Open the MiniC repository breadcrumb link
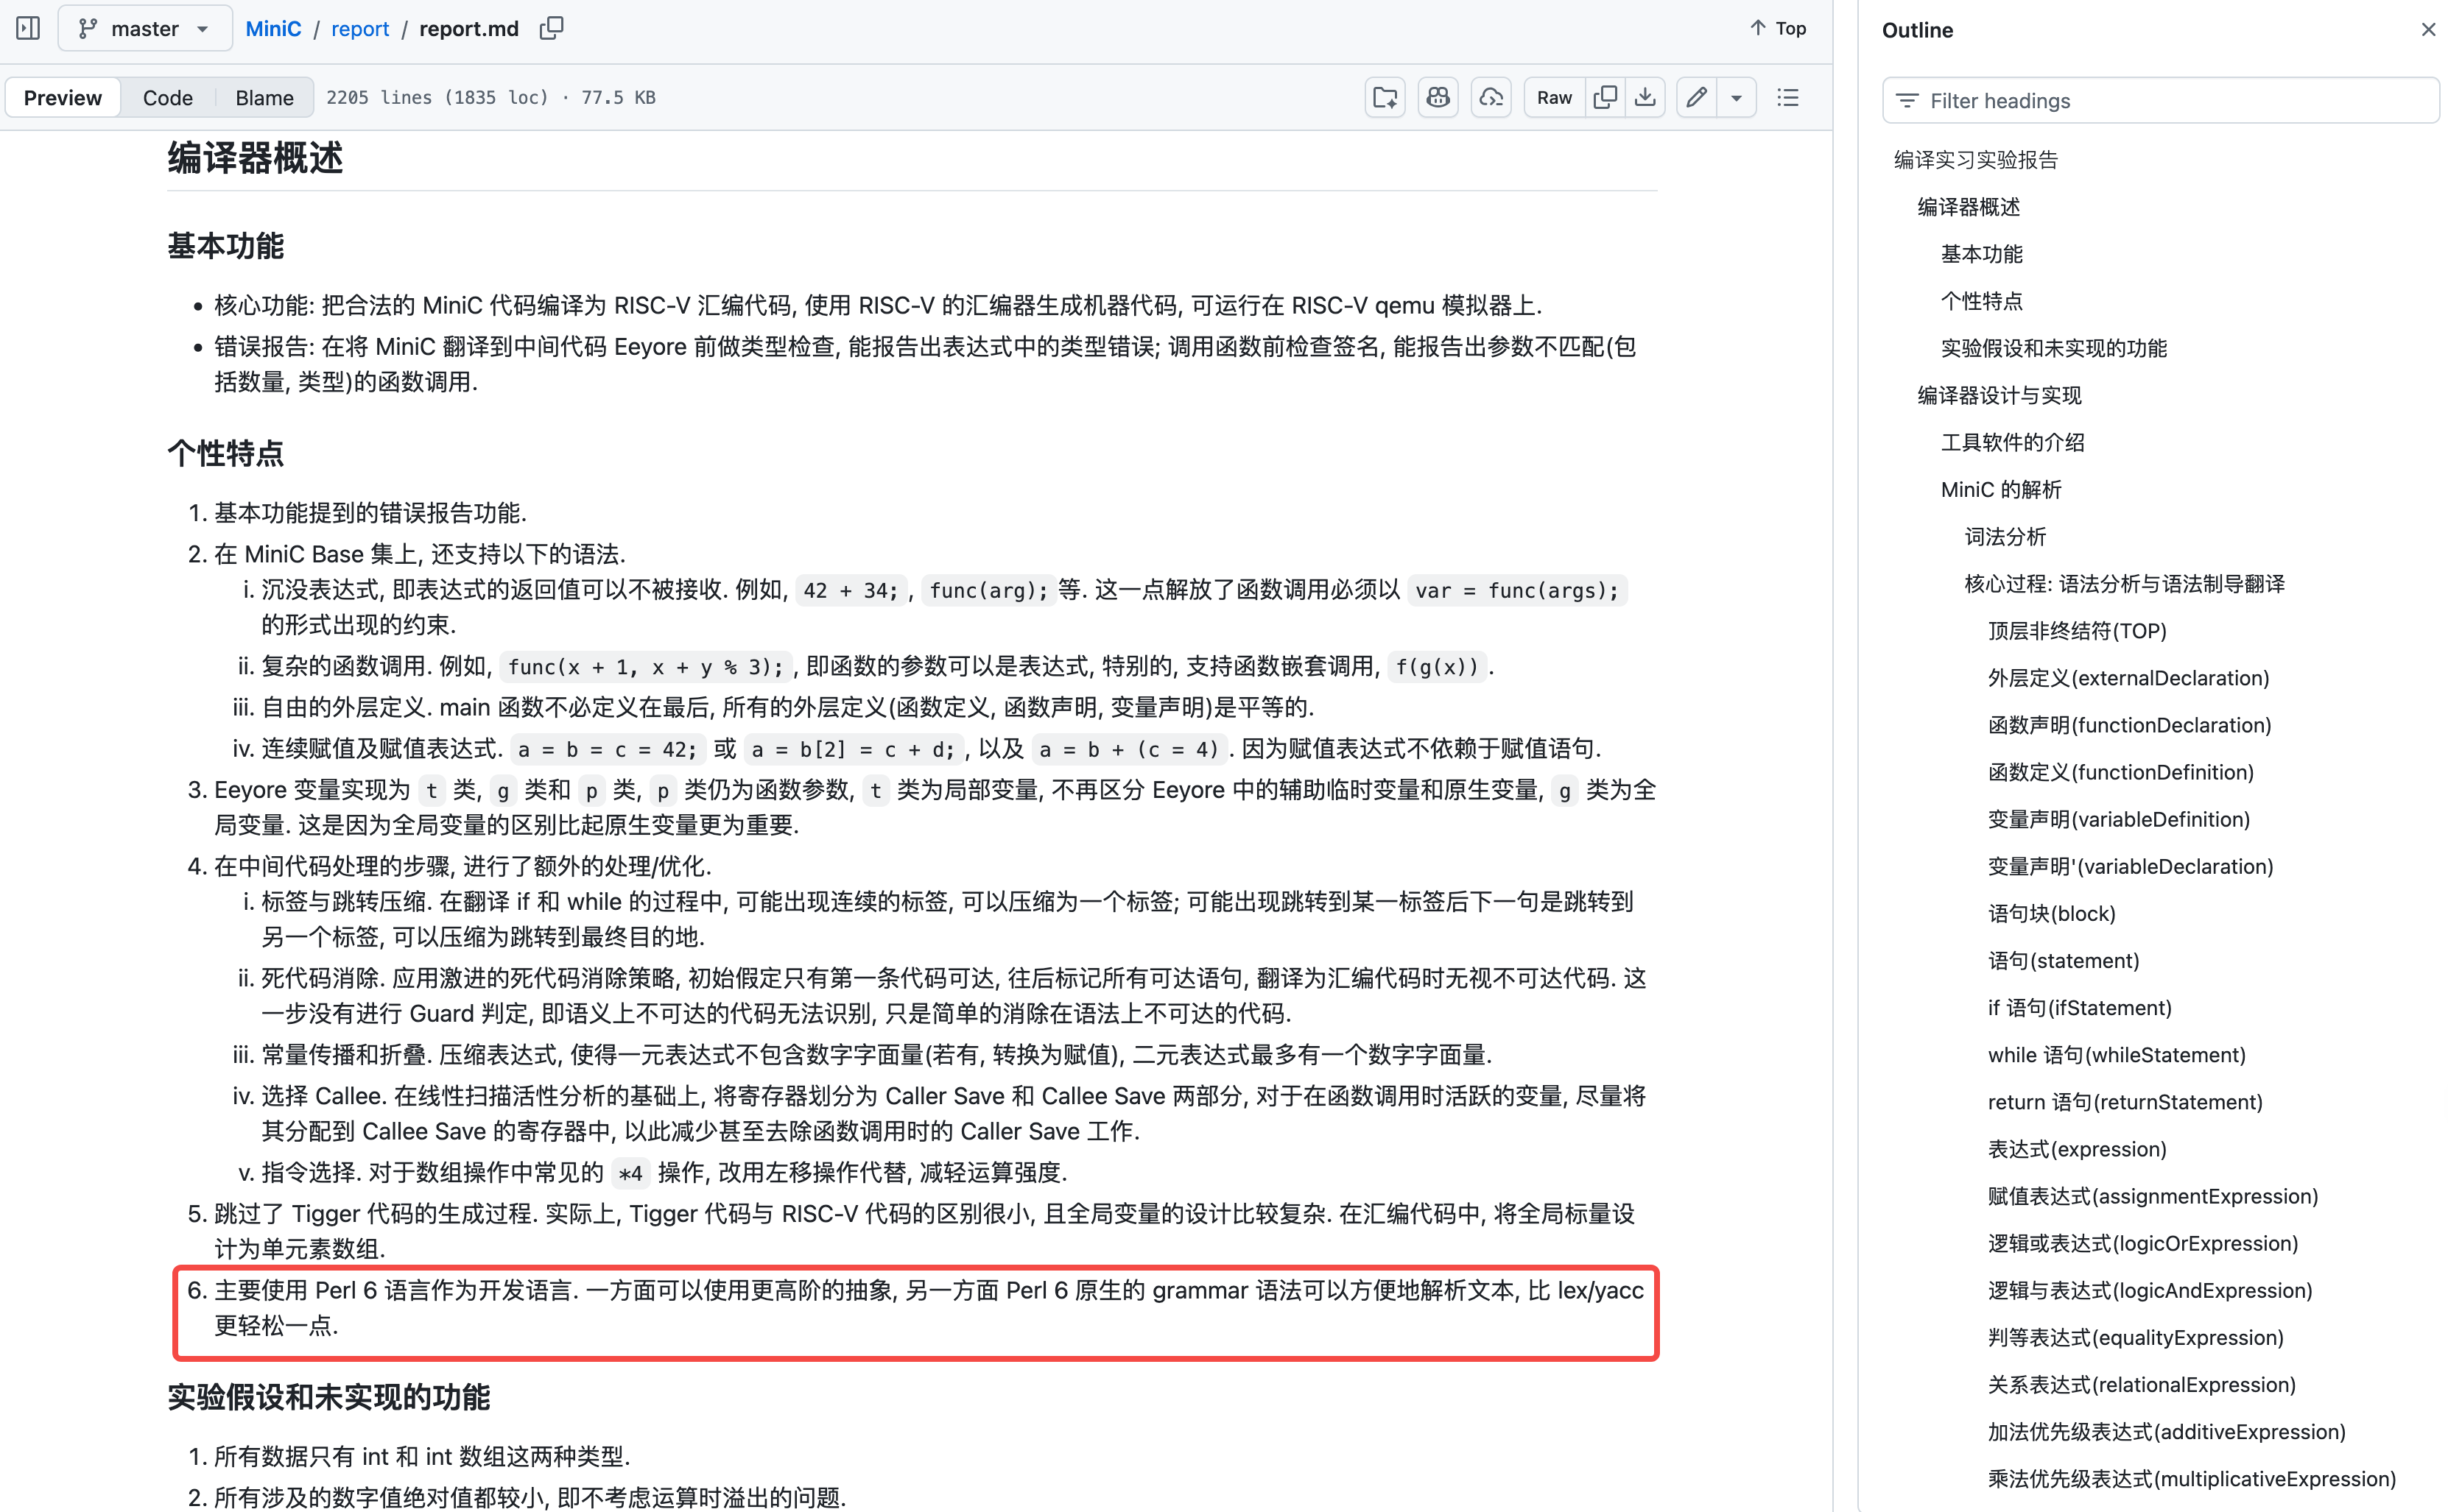Screen dimensions: 2448x1512 273,29
